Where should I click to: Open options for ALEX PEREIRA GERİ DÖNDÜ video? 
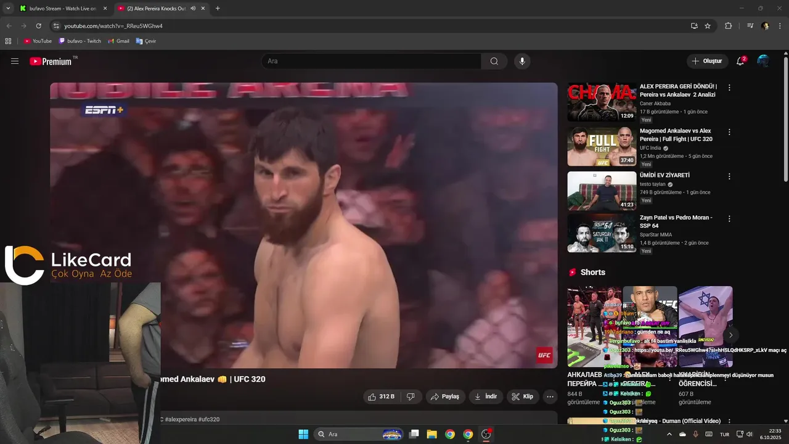tap(729, 88)
